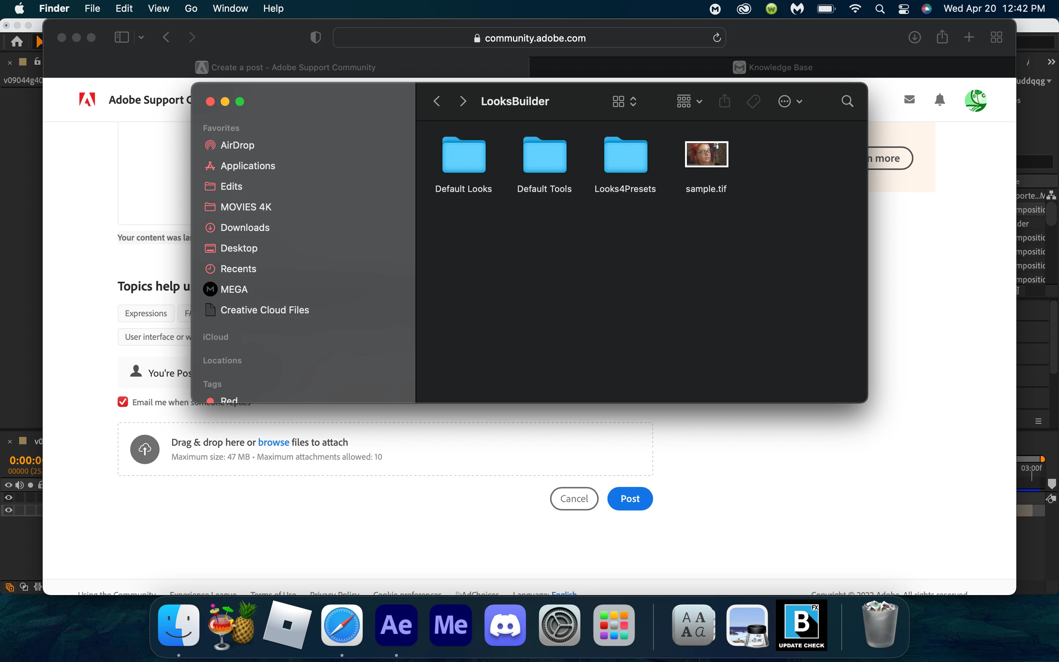Toggle macOS Control Center in menu bar

[x=904, y=9]
